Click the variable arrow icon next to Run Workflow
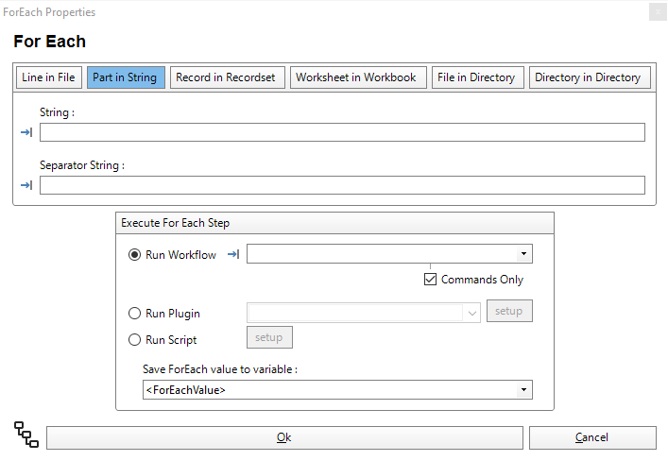Image resolution: width=668 pixels, height=461 pixels. tap(233, 254)
